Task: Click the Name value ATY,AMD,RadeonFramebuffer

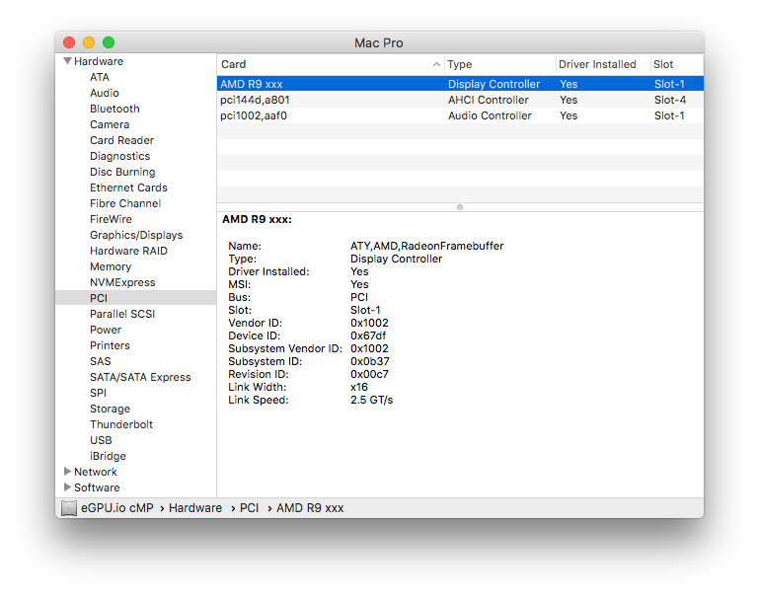Action: (427, 246)
